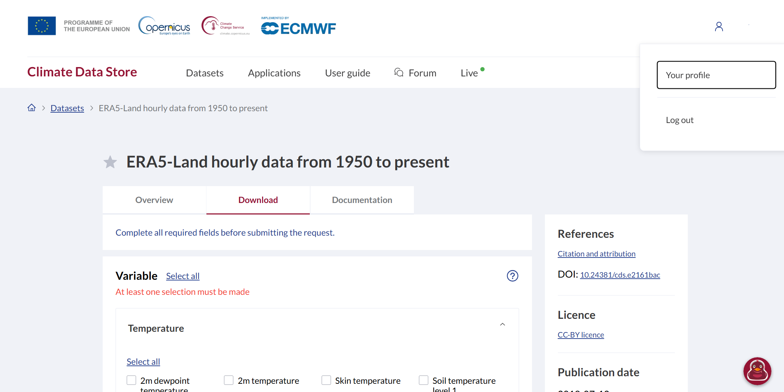Check the 2m temperature checkbox
The image size is (784, 392).
[x=229, y=380]
